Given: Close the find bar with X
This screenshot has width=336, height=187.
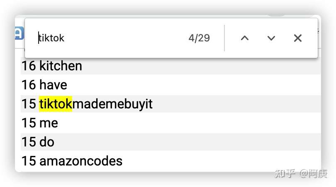Looking at the screenshot, I should pos(298,38).
